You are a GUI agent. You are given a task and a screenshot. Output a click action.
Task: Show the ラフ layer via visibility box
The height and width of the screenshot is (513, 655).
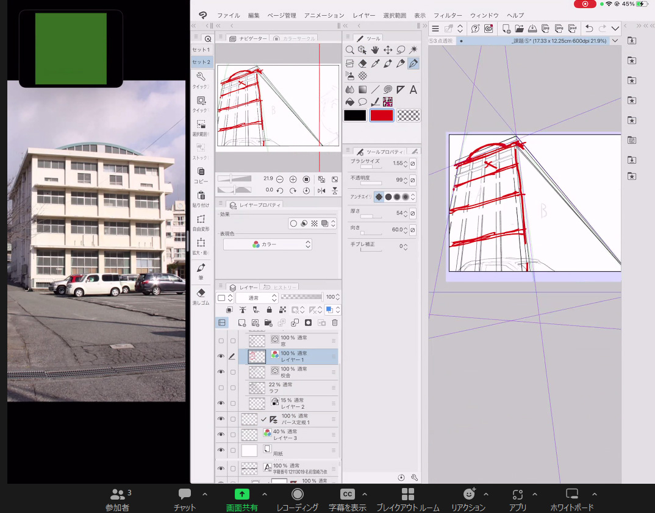(221, 387)
